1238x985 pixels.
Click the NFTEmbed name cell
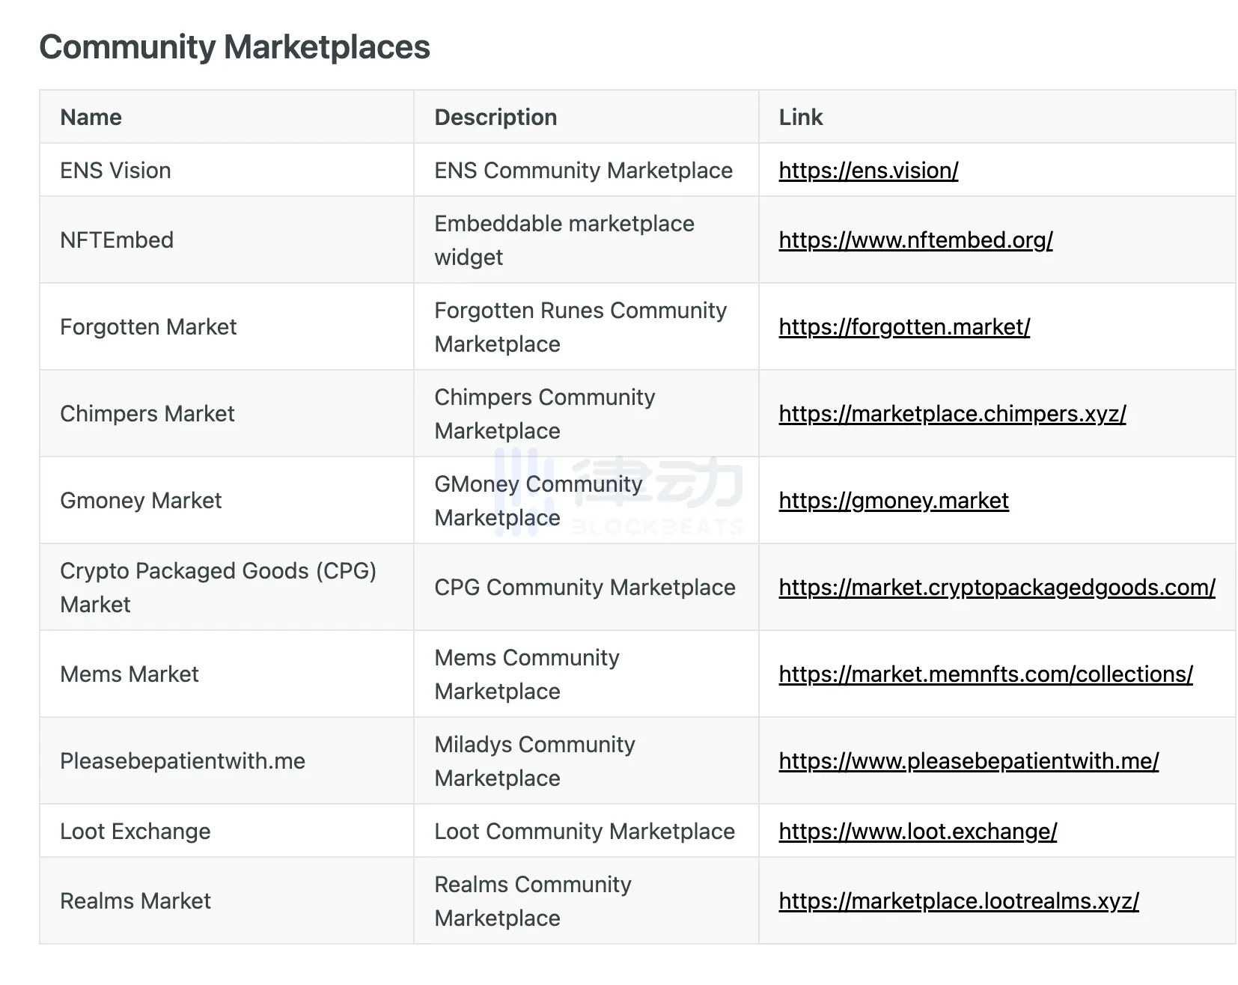pos(117,240)
